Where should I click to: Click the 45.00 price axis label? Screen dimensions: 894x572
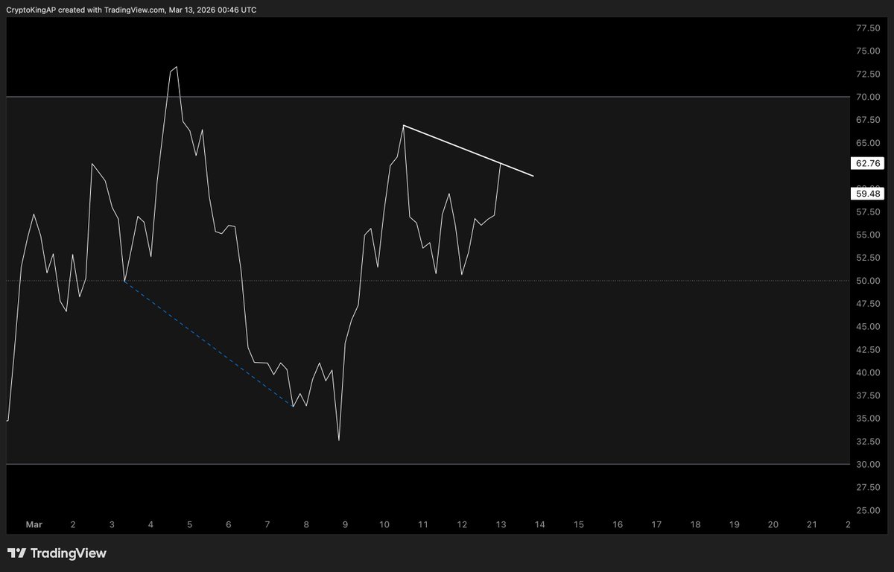coord(868,326)
